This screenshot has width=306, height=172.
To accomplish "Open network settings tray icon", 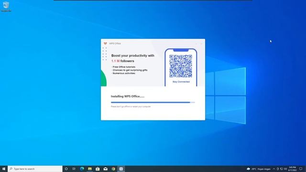I will (x=282, y=169).
